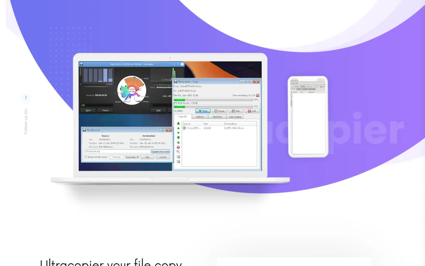Screen dimensions: 425x266
Task: Open the Interface tab
Action: (217, 117)
